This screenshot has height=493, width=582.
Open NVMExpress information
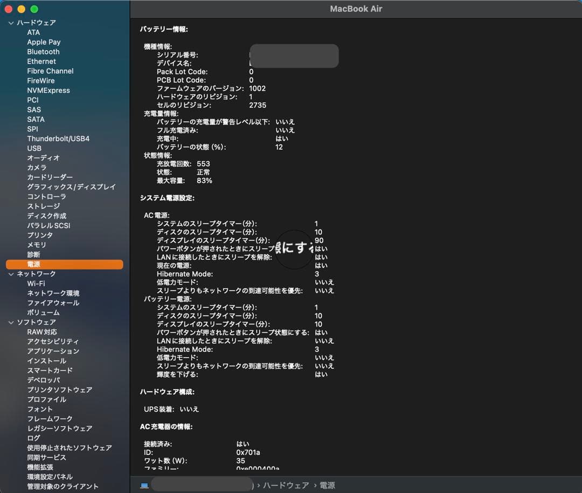48,91
